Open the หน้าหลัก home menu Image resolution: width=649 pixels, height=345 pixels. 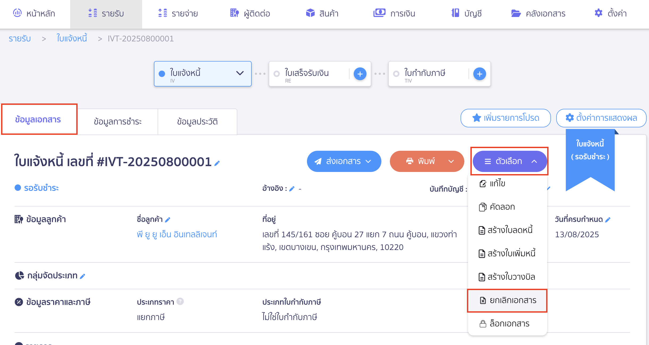(34, 13)
